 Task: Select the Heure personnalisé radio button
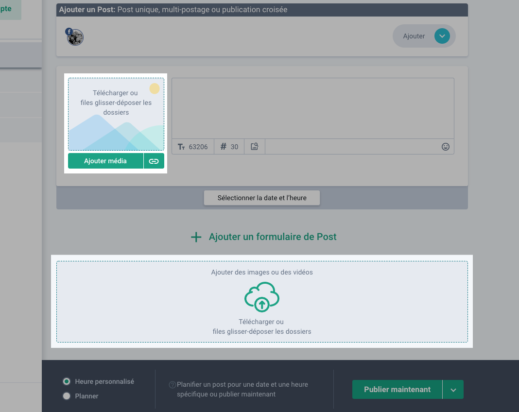(67, 381)
